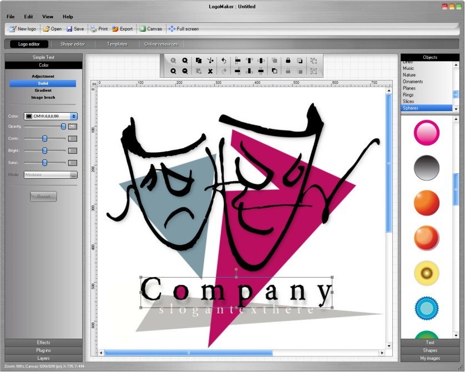Choose the blue scalloped badge thumbnail
The image size is (465, 372).
point(427,308)
